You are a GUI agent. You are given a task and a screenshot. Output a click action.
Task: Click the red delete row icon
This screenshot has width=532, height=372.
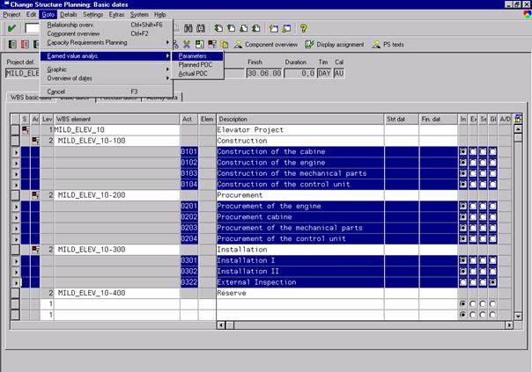coord(212,44)
